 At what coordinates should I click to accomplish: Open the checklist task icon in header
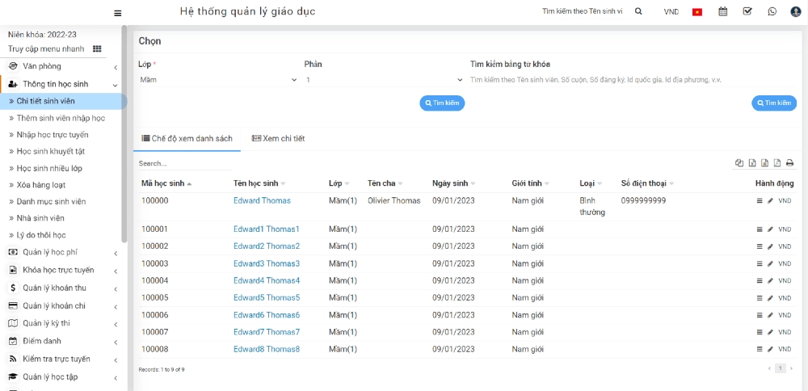747,11
